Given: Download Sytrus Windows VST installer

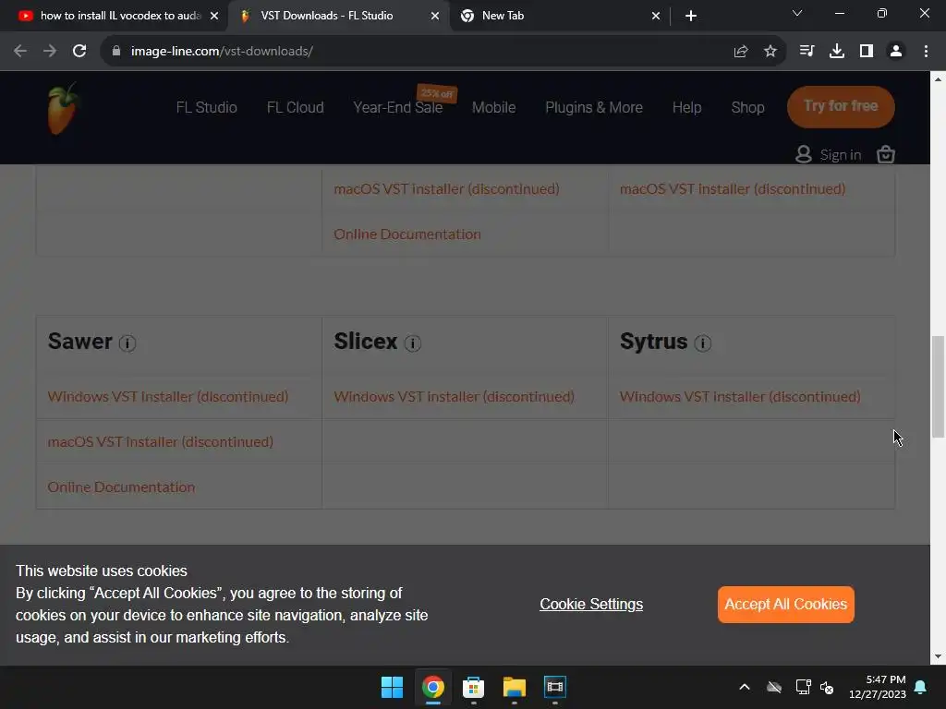Looking at the screenshot, I should tap(740, 397).
